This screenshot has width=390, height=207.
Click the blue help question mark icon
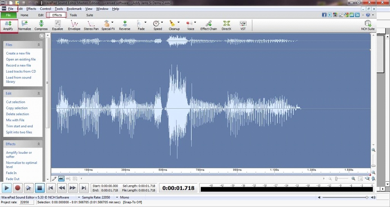(x=368, y=15)
